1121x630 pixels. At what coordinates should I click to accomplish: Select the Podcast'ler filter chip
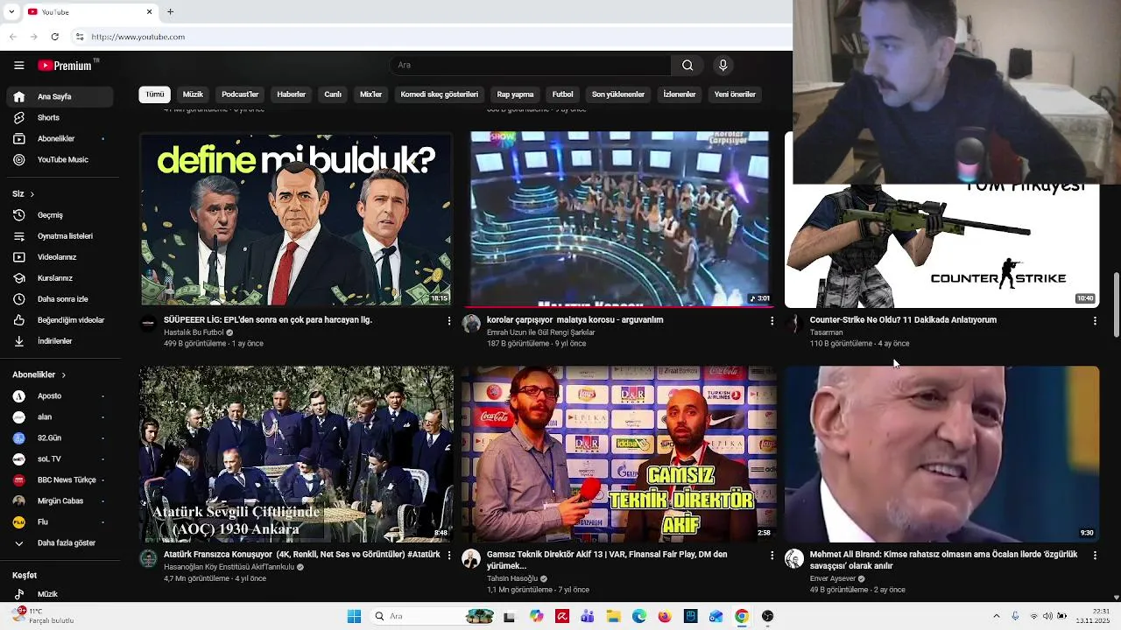tap(240, 94)
